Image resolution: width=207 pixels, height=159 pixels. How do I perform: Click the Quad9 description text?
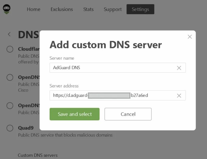(65, 135)
